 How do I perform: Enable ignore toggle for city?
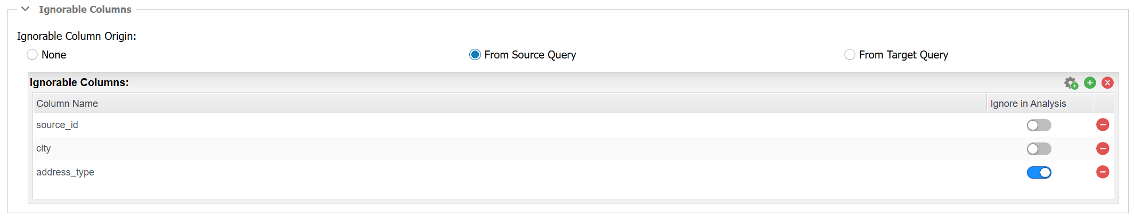1039,149
